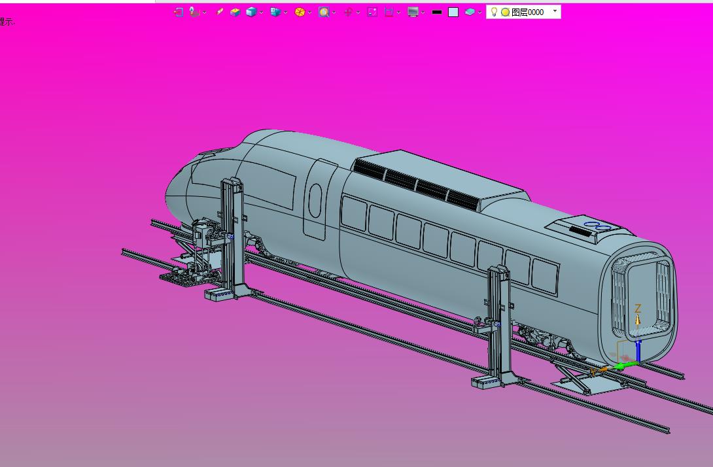The image size is (713, 467).
Task: Select the 图层0000 layer name text
Action: (x=527, y=12)
